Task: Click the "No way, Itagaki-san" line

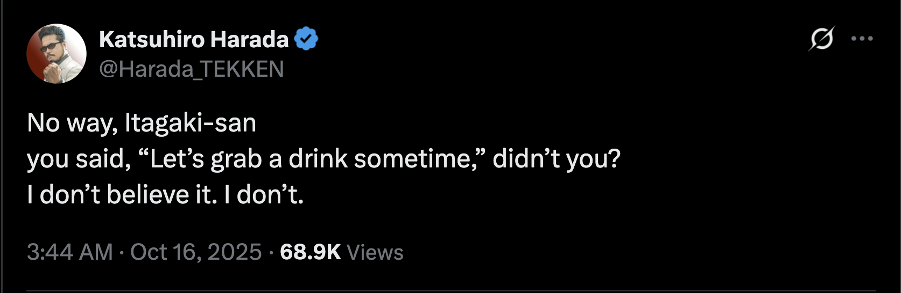Action: coord(142,123)
